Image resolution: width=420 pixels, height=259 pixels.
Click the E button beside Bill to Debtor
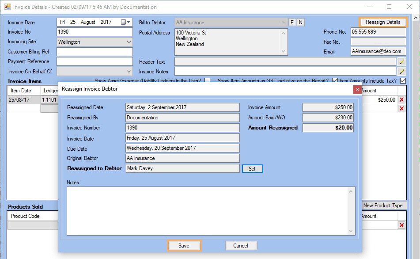292,22
